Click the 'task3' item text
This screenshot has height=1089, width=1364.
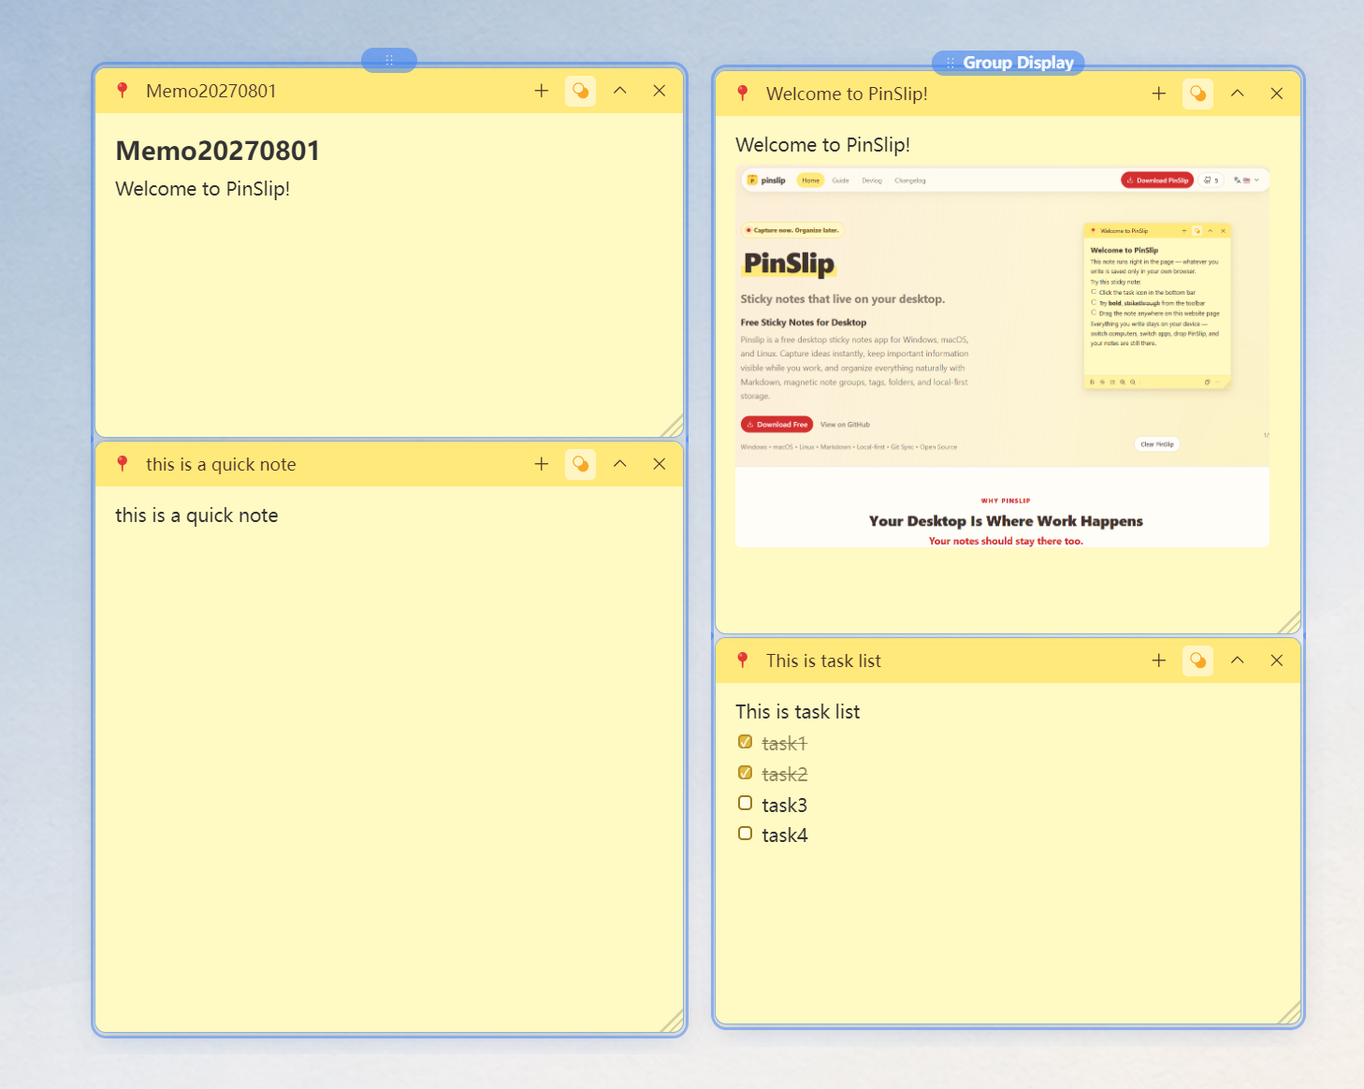pyautogui.click(x=784, y=806)
